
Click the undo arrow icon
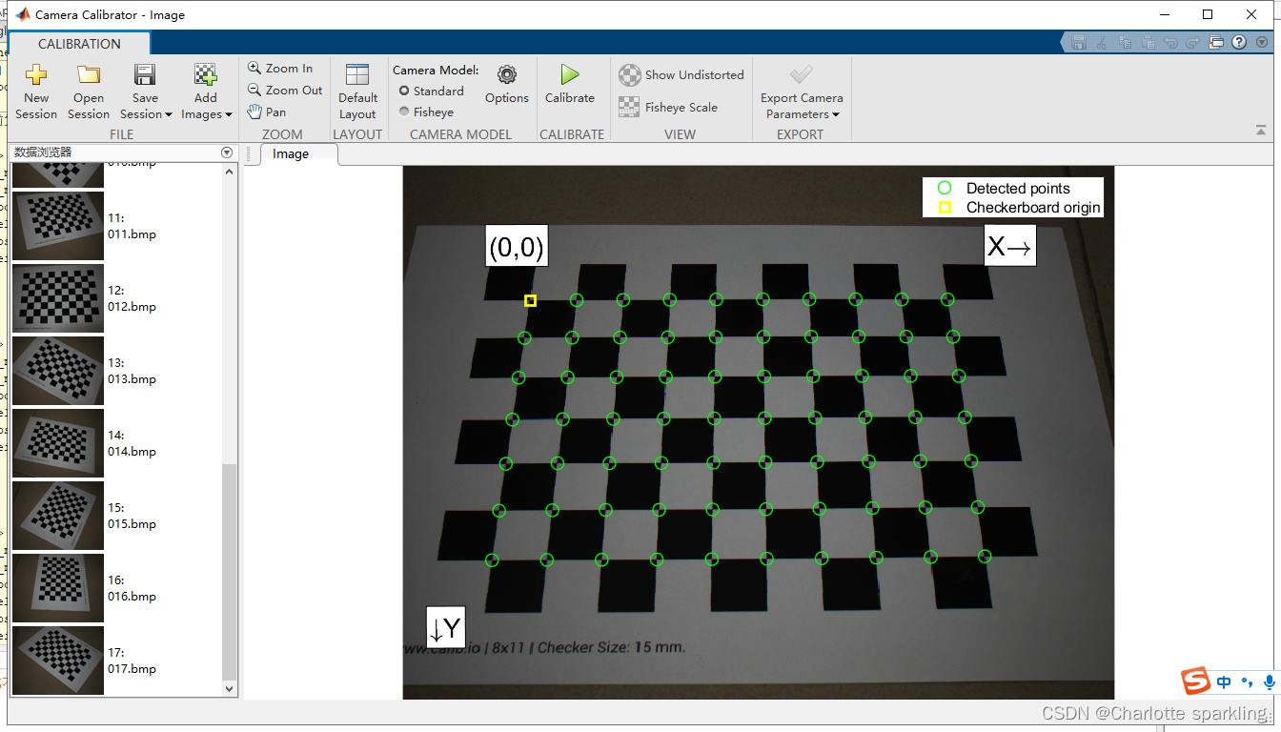pos(1170,42)
